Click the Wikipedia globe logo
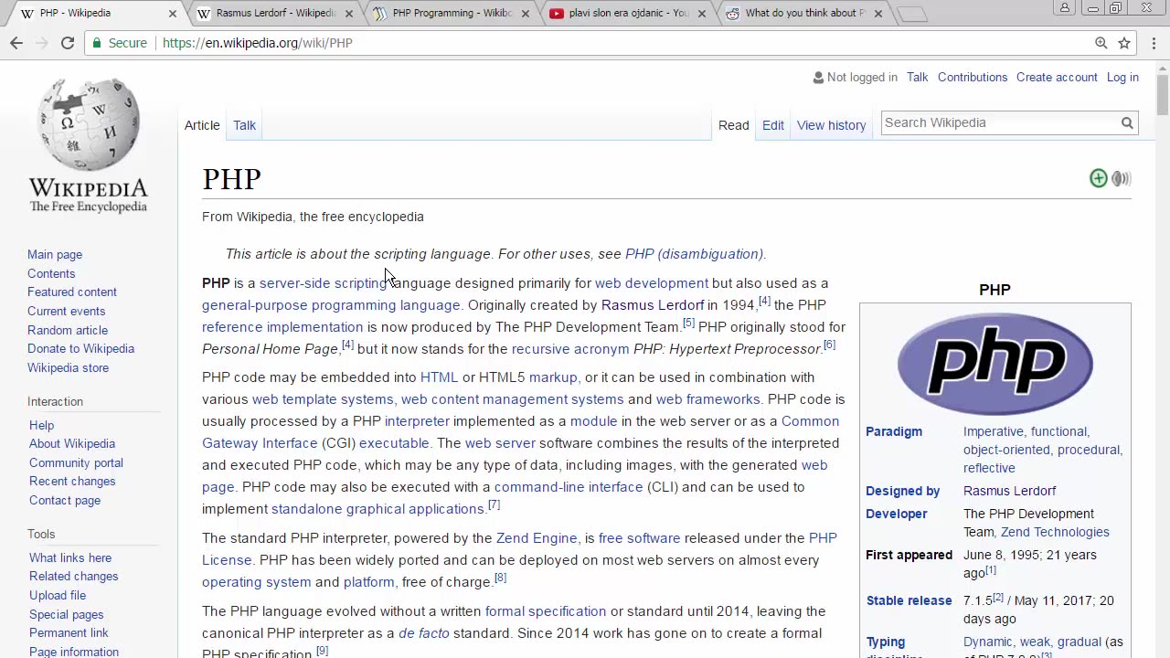Screen dimensions: 1170x658 coord(89,124)
